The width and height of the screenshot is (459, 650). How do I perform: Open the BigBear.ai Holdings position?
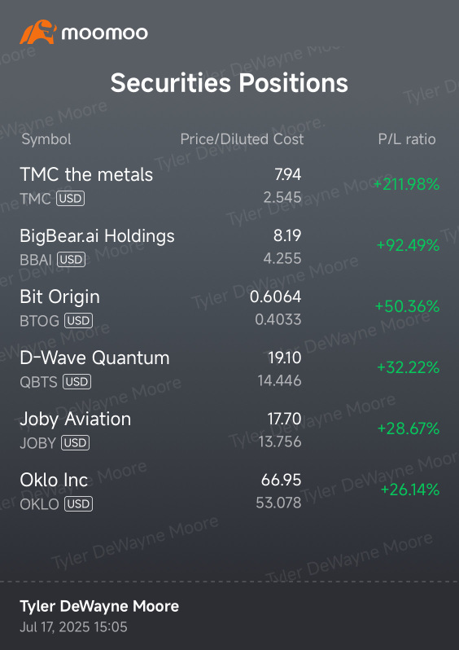229,247
